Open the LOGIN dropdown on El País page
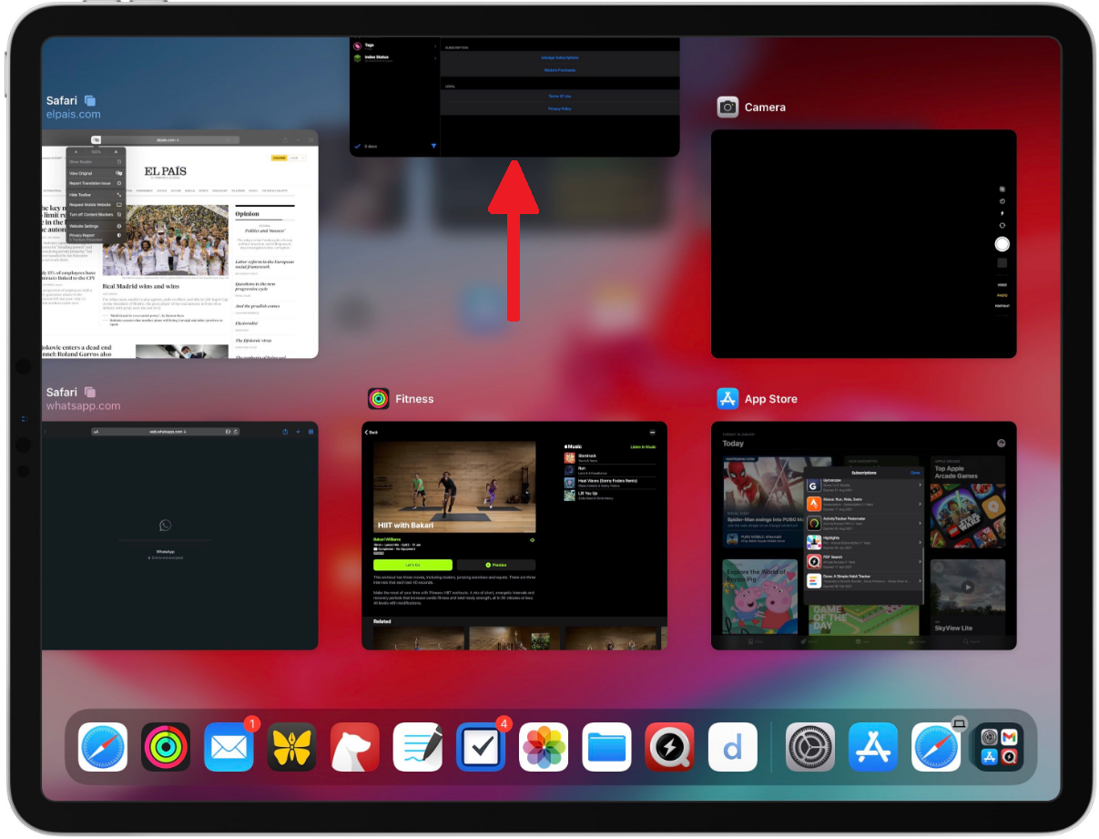This screenshot has height=839, width=1099. tap(298, 158)
